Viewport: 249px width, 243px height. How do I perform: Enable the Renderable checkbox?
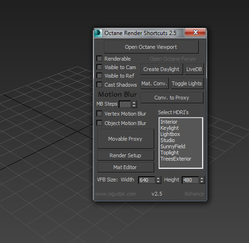point(100,59)
